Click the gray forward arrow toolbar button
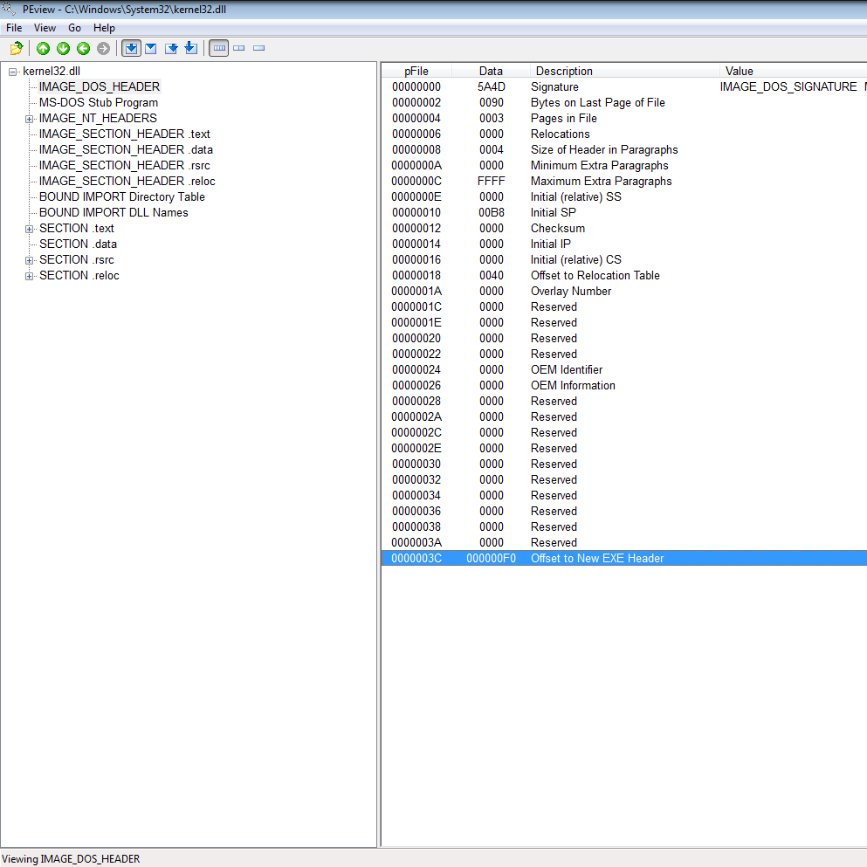Viewport: 867px width, 867px height. point(103,49)
